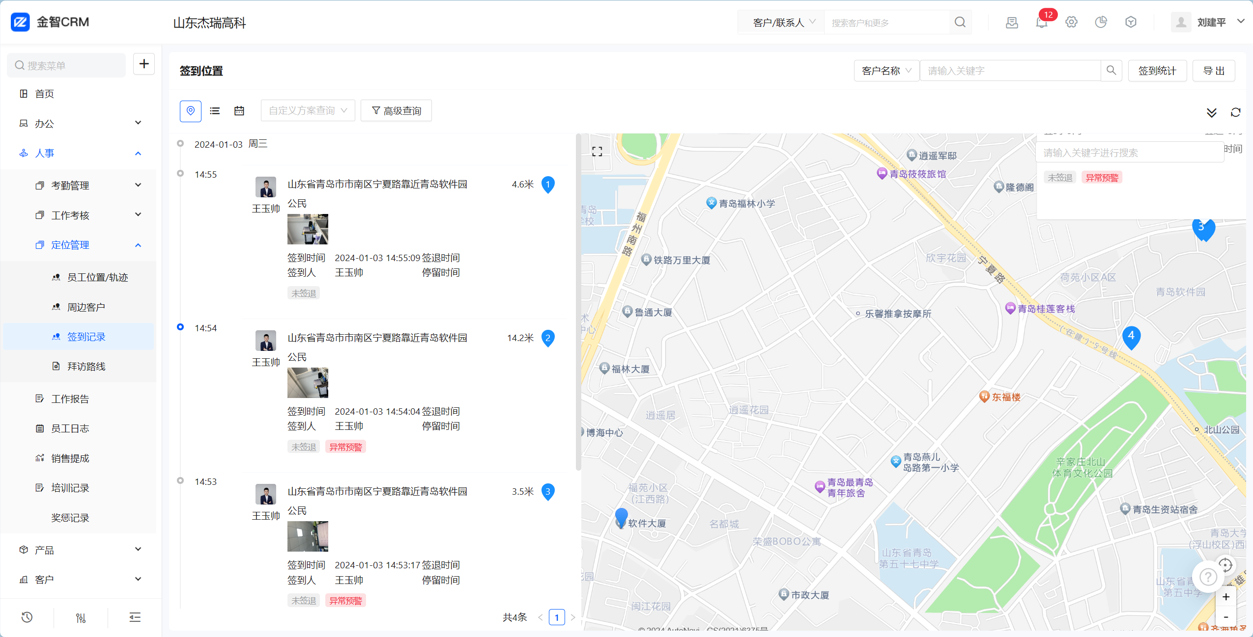The width and height of the screenshot is (1253, 637).
Task: Open 自定义方案查询 dropdown
Action: 308,111
